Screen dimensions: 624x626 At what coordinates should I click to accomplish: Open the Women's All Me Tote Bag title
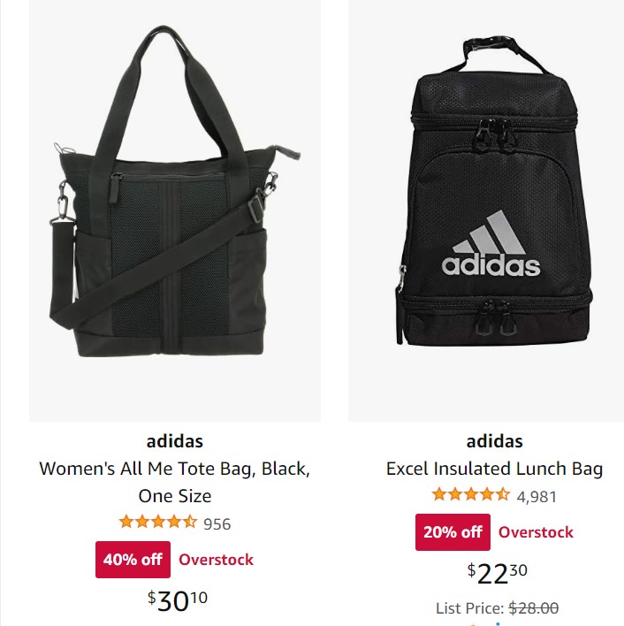(175, 482)
